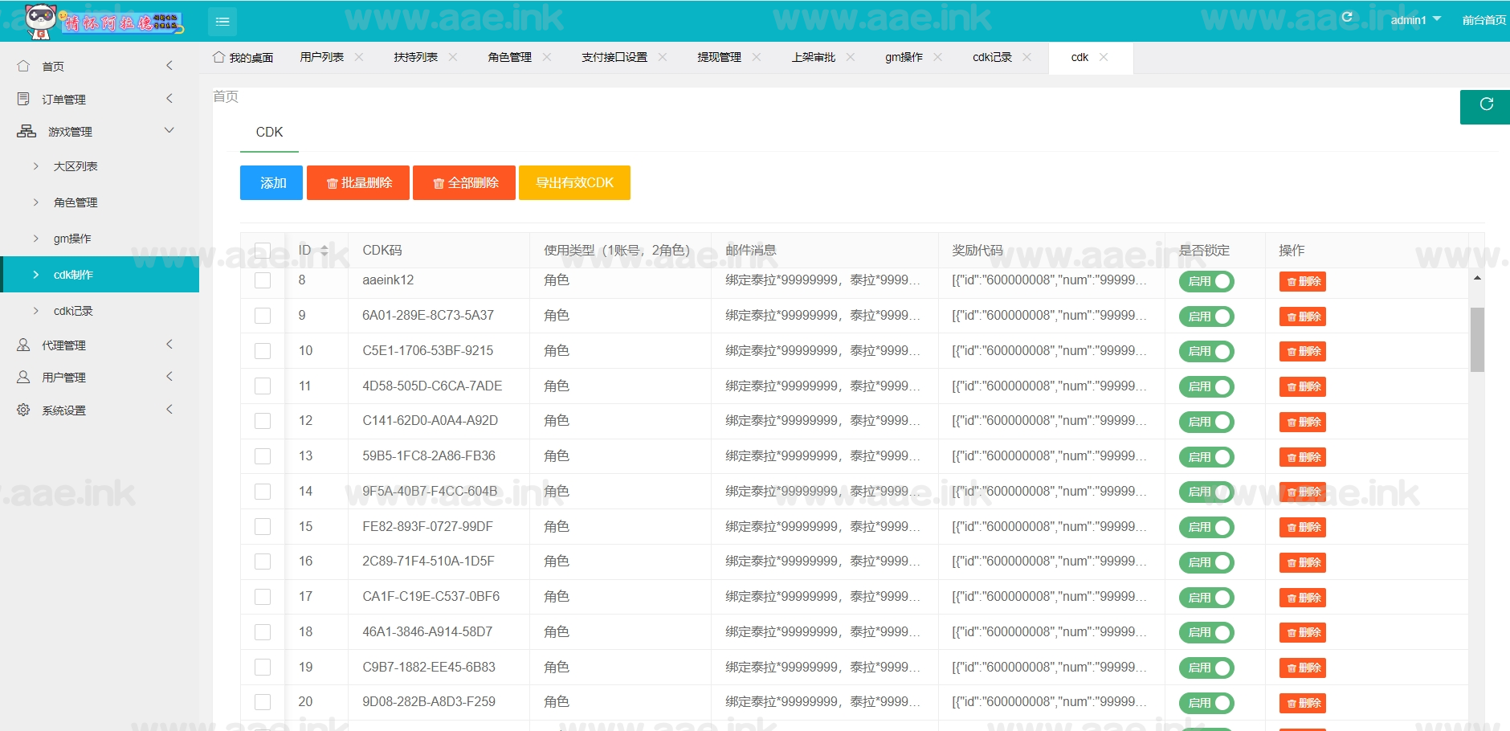Delete row ID 10
The height and width of the screenshot is (731, 1510).
click(x=1303, y=351)
